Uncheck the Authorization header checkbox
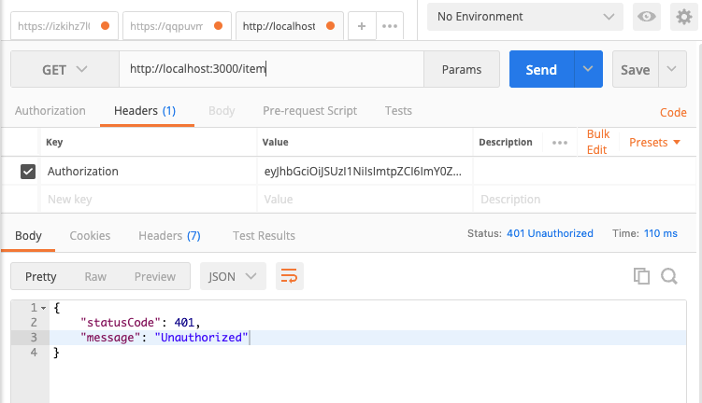 coord(28,171)
